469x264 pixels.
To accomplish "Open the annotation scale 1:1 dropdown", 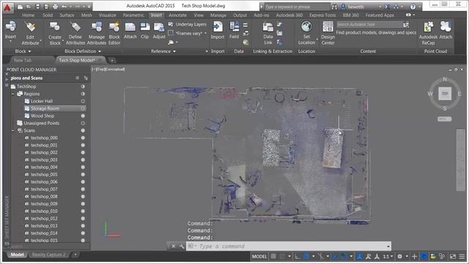I will (x=388, y=257).
